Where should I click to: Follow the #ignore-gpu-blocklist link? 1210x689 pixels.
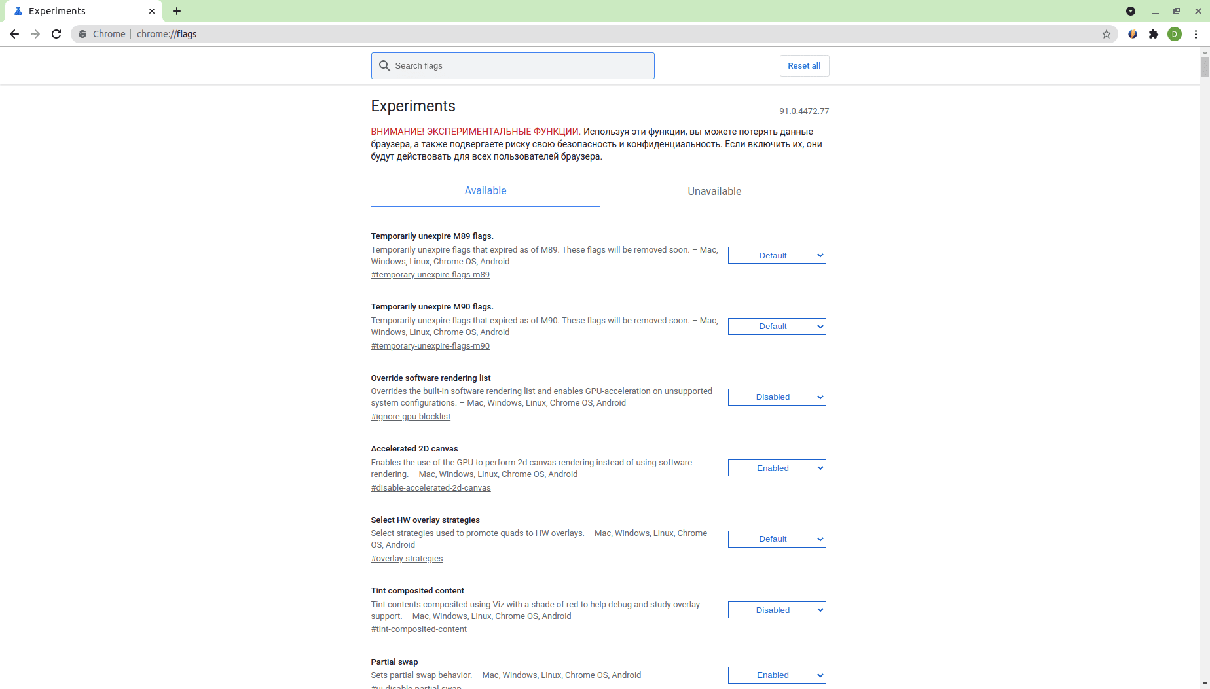tap(411, 417)
